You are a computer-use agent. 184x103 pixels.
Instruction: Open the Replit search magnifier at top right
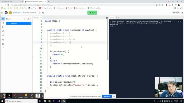tap(182, 13)
